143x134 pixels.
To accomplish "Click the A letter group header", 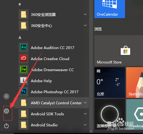I will point(20,38).
